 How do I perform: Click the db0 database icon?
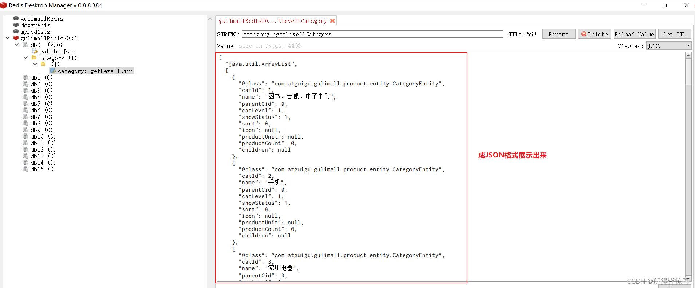(25, 45)
